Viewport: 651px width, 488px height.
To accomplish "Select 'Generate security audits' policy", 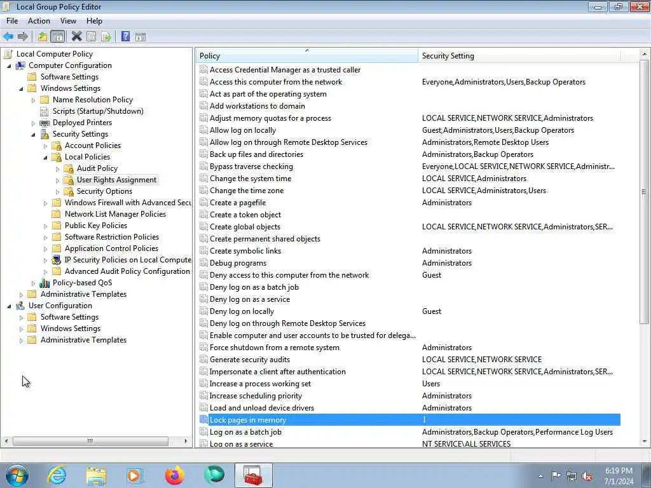I will [x=249, y=360].
